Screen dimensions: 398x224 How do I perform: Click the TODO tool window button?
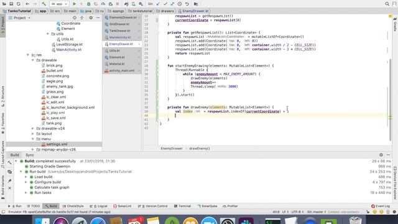34,206
